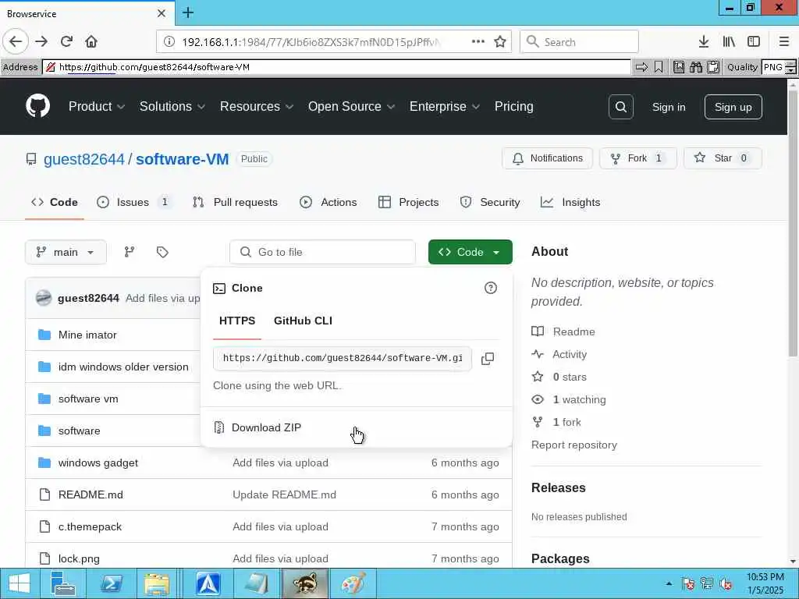The width and height of the screenshot is (799, 599).
Task: Open File Explorer from the taskbar
Action: point(156,583)
